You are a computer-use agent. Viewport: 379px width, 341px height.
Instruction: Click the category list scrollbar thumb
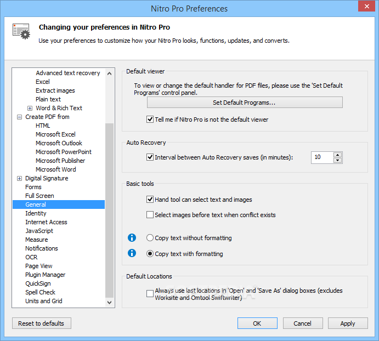(110, 211)
